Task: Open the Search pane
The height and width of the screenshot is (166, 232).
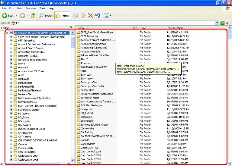Action: click(x=46, y=15)
